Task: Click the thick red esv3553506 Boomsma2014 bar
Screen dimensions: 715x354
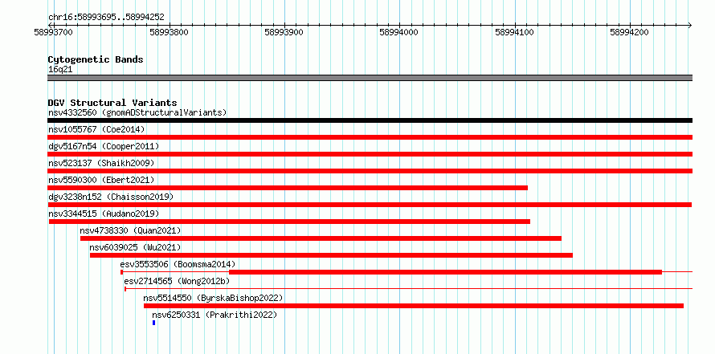Action: (x=445, y=272)
